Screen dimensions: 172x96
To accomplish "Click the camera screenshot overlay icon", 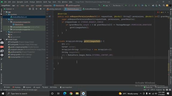I will 2,43.
